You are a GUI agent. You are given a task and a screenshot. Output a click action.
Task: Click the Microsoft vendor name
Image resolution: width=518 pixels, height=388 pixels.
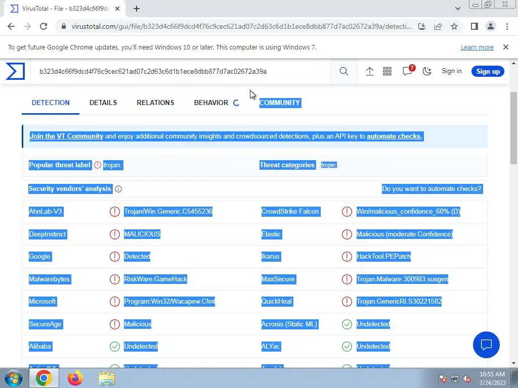(42, 302)
